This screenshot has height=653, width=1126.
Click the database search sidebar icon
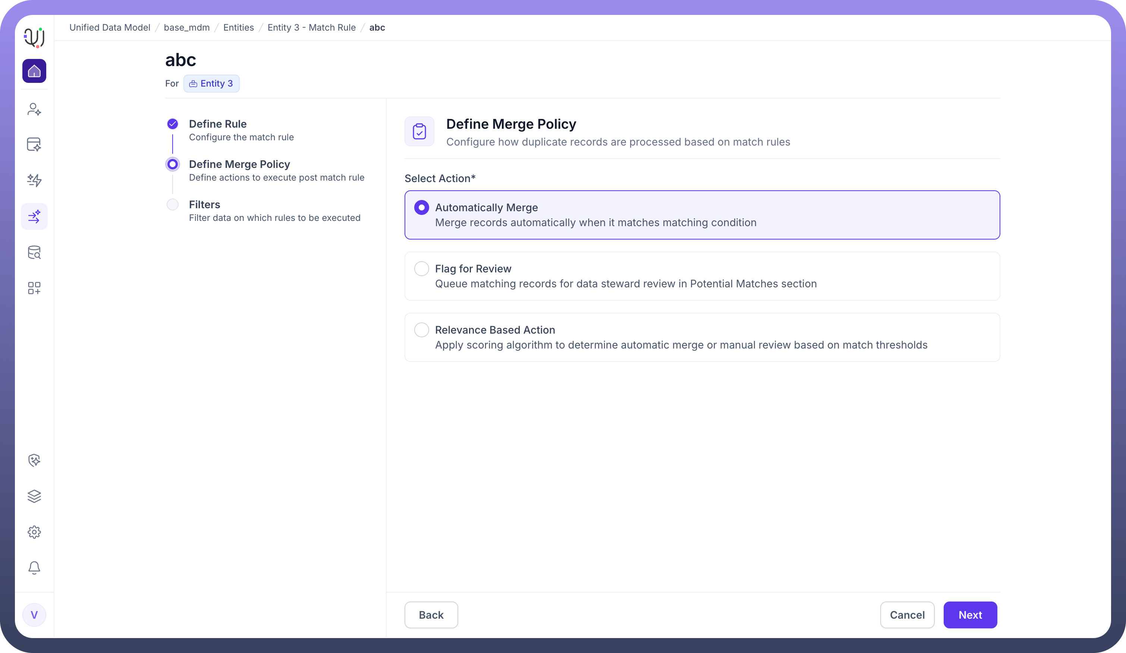click(34, 252)
